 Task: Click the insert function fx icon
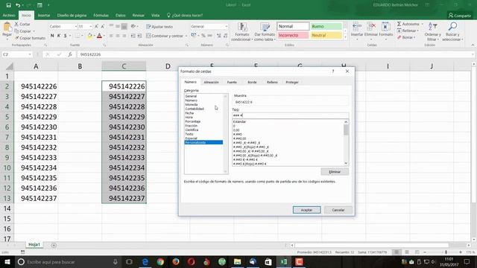point(70,54)
